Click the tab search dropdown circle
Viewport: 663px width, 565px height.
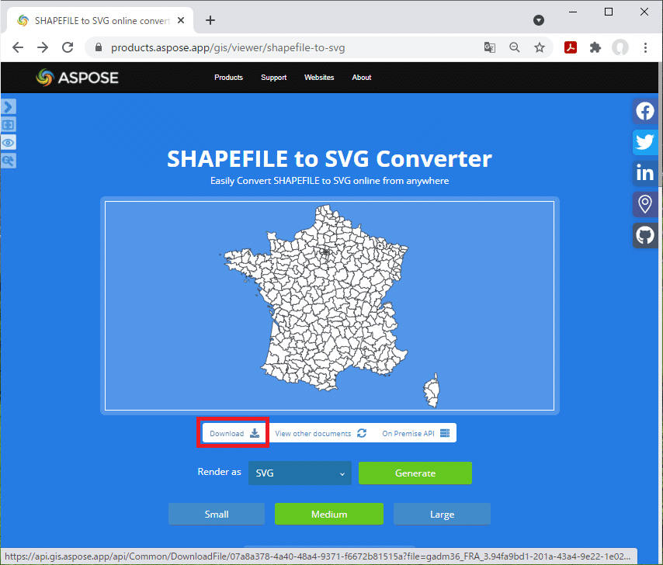pyautogui.click(x=539, y=20)
